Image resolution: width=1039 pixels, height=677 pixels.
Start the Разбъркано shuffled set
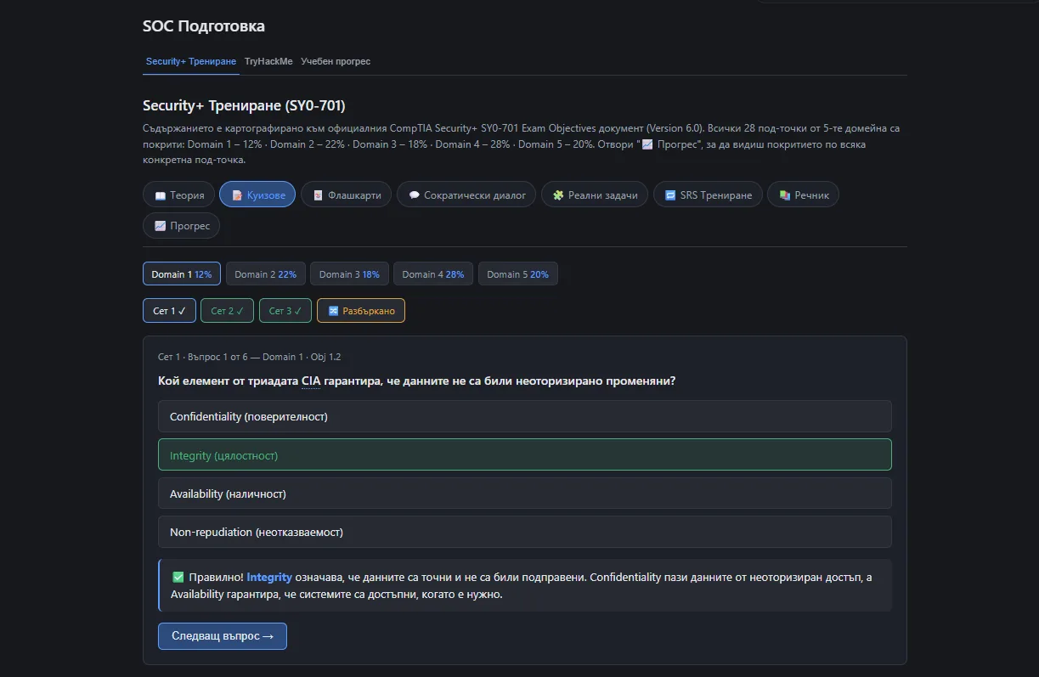point(361,311)
